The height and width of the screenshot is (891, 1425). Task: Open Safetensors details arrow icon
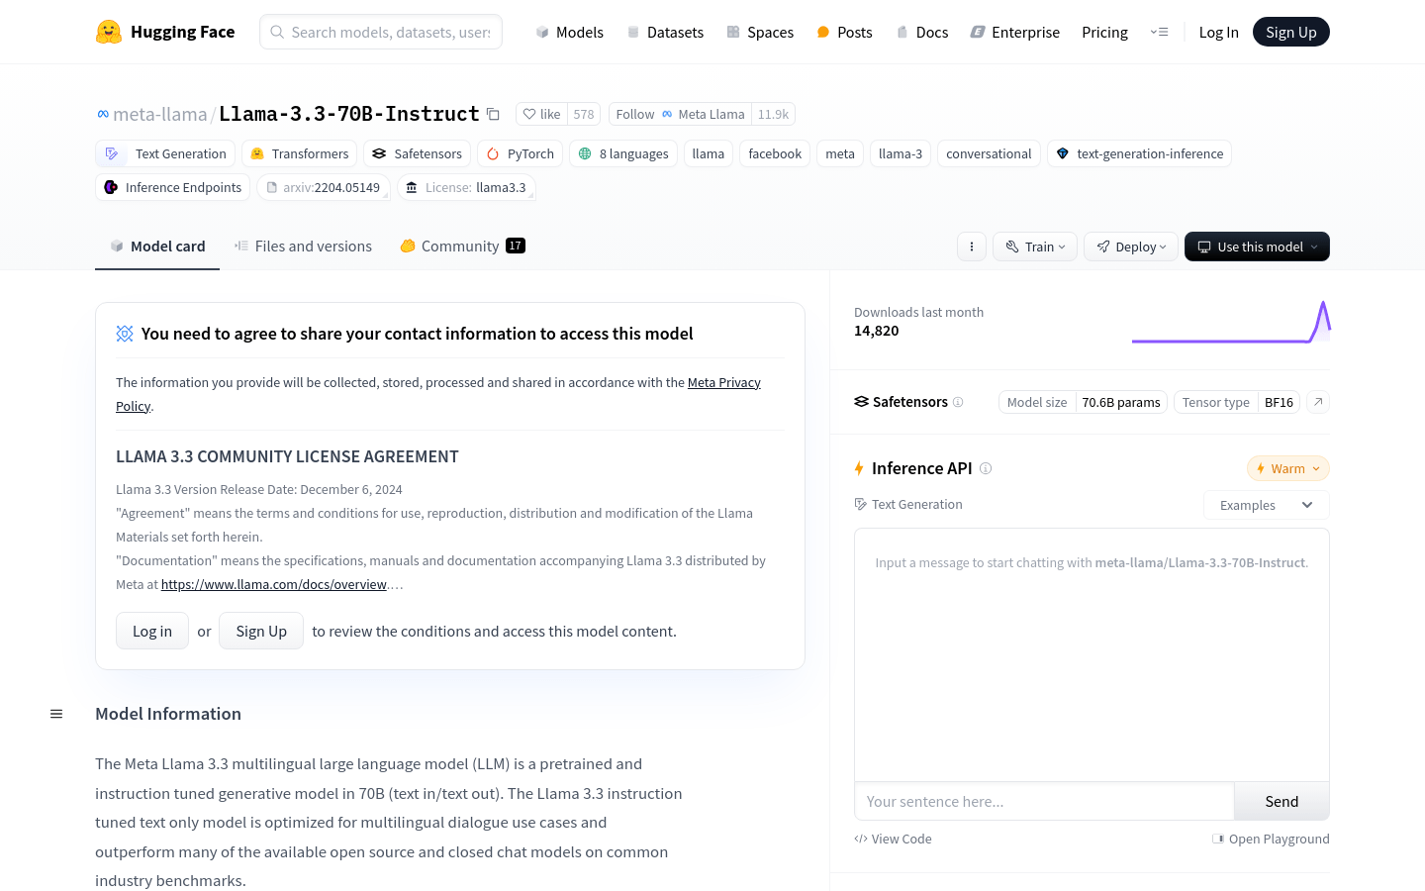coord(1318,402)
